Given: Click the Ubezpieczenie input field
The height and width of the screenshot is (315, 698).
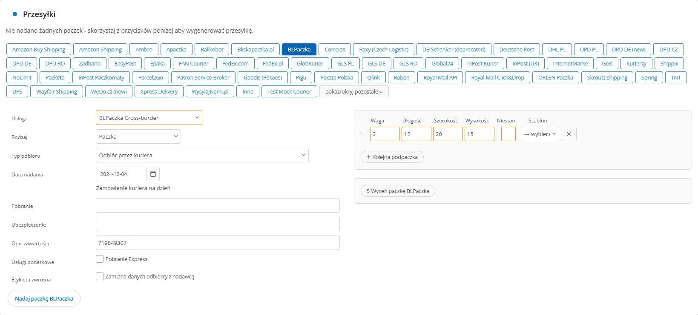Looking at the screenshot, I should (218, 224).
